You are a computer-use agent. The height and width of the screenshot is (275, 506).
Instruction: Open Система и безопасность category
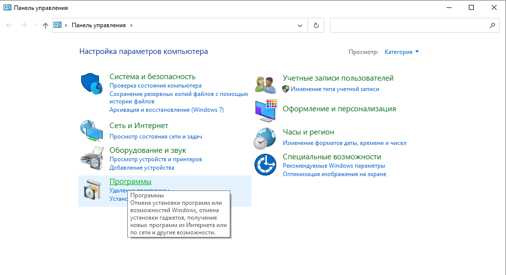152,76
